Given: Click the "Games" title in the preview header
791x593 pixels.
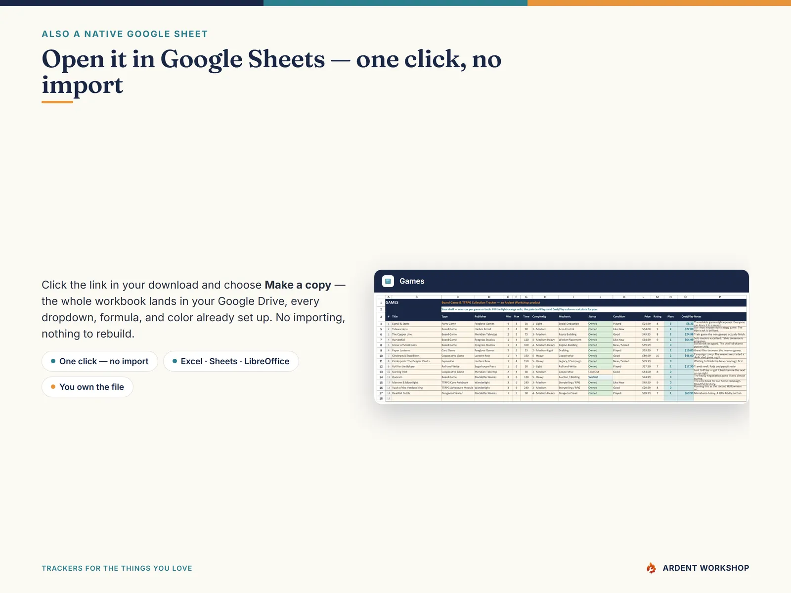Looking at the screenshot, I should coord(412,281).
